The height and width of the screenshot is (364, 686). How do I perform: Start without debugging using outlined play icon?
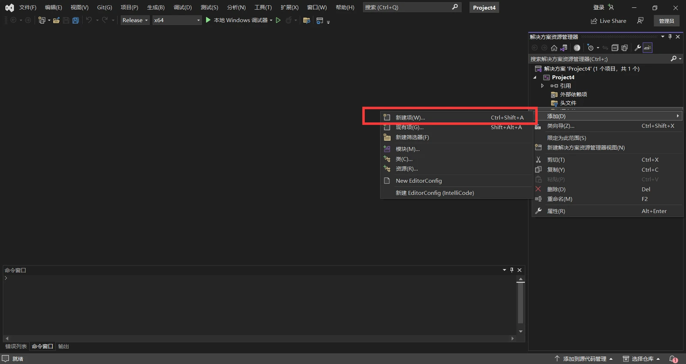point(278,20)
